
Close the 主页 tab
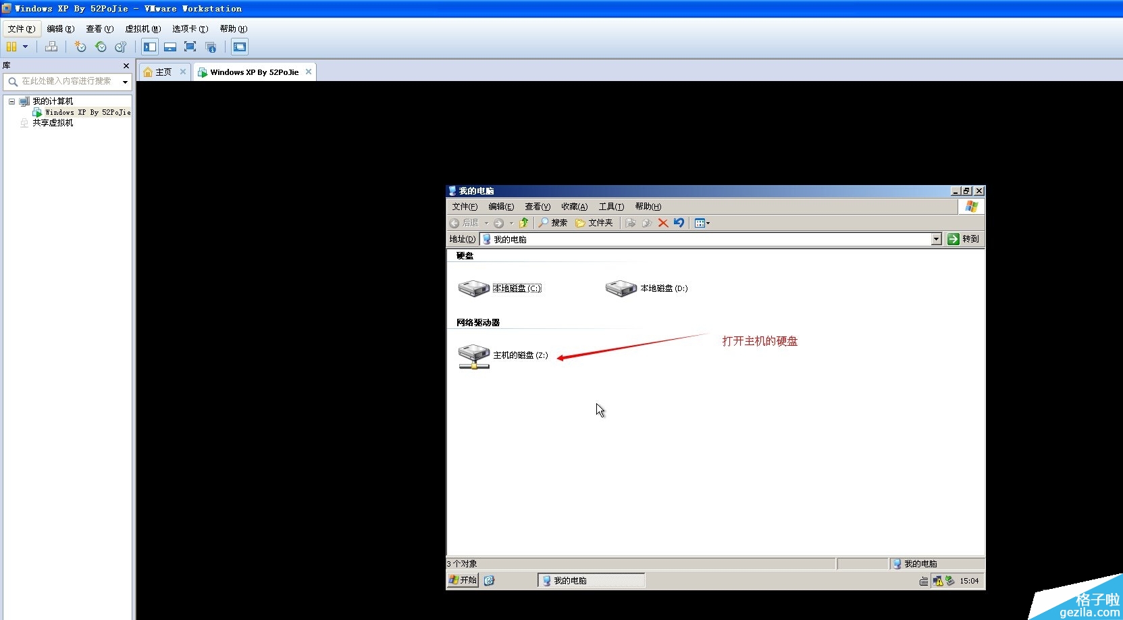183,72
